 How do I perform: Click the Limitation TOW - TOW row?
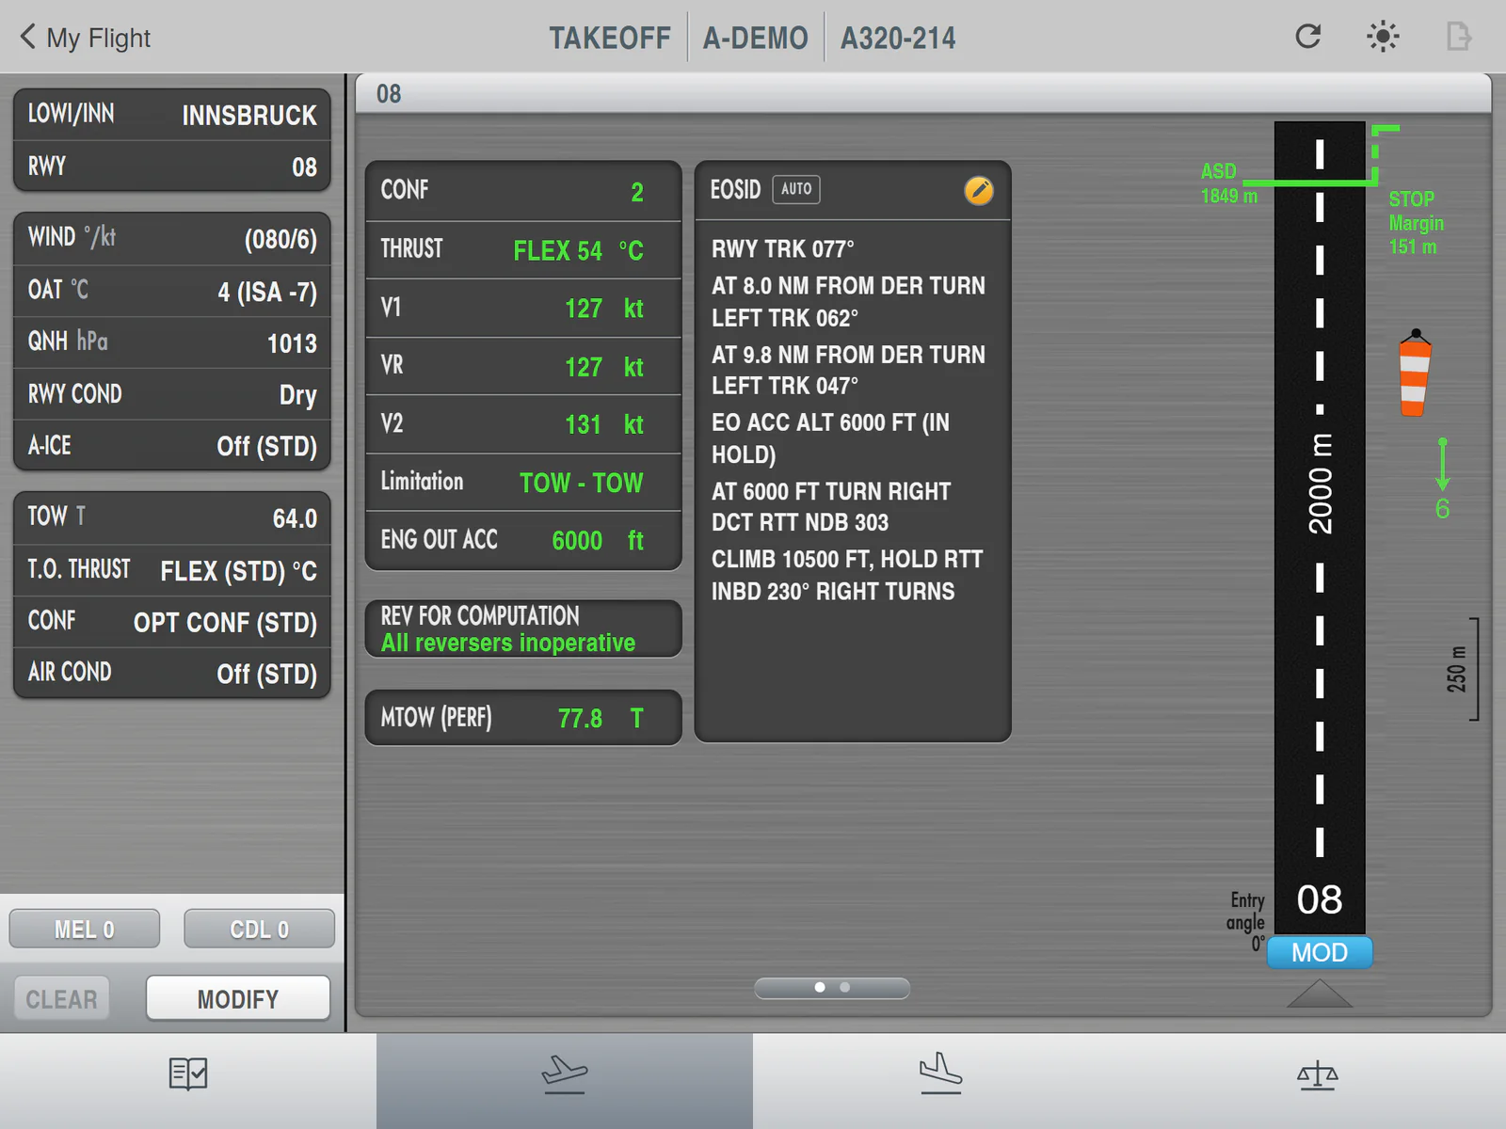click(523, 483)
